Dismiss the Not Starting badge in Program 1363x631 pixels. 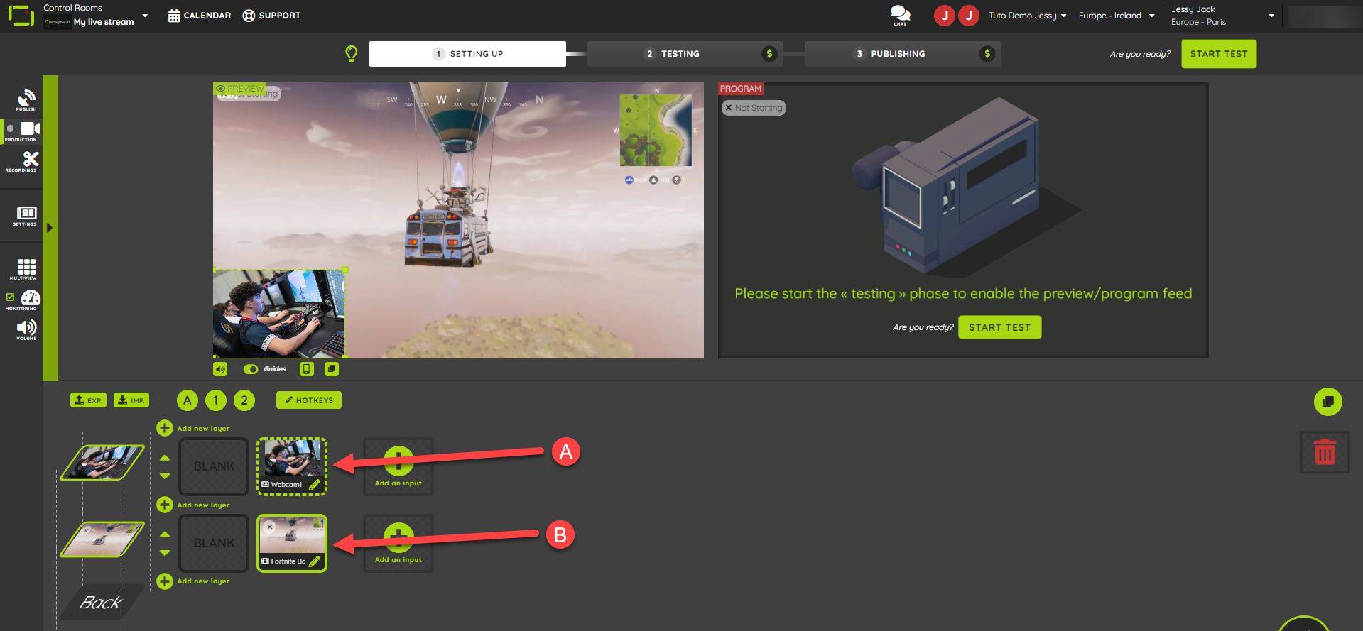point(729,108)
